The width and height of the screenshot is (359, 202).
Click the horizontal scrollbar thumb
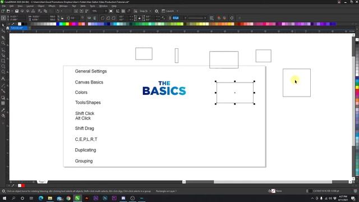(273, 182)
